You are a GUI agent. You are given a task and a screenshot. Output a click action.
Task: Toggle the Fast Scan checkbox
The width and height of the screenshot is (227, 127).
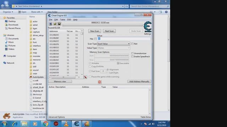tap(90, 71)
